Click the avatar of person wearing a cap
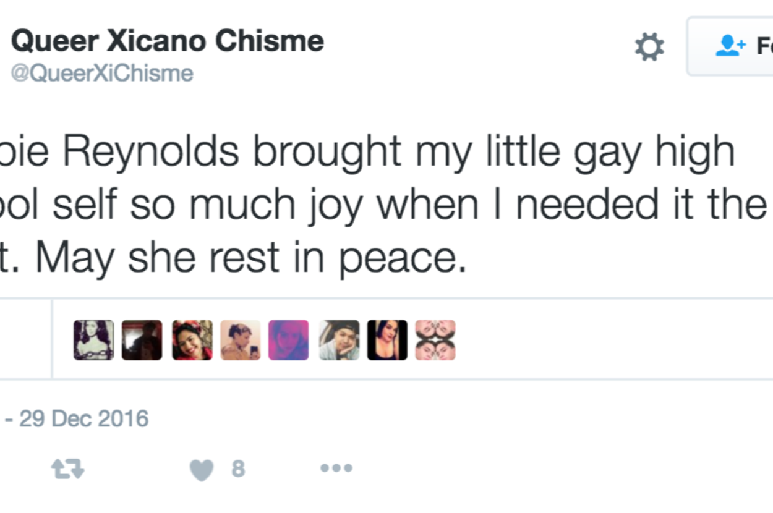Screen dimensions: 773x513 coord(339,340)
